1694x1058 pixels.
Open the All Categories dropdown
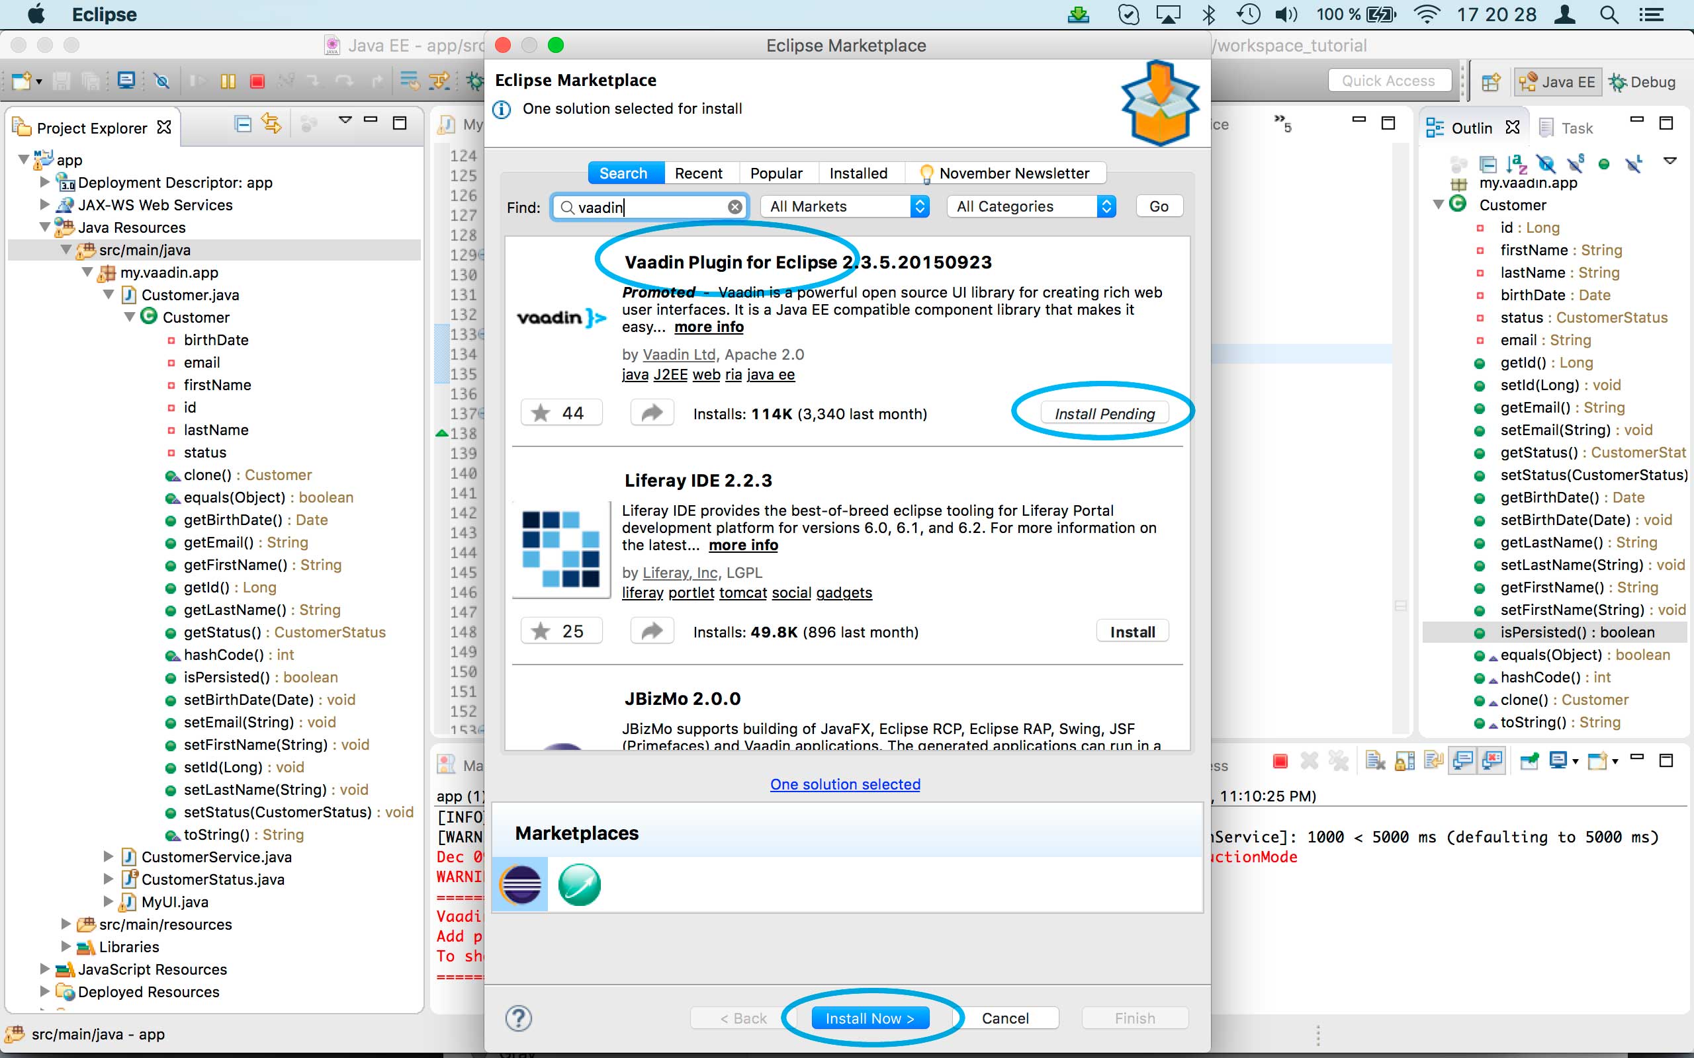pyautogui.click(x=1031, y=206)
